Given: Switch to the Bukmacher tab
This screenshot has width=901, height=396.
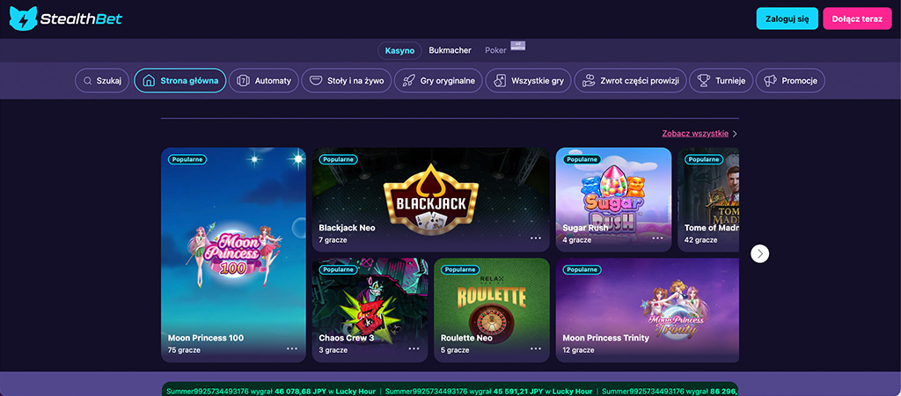Looking at the screenshot, I should (x=450, y=50).
